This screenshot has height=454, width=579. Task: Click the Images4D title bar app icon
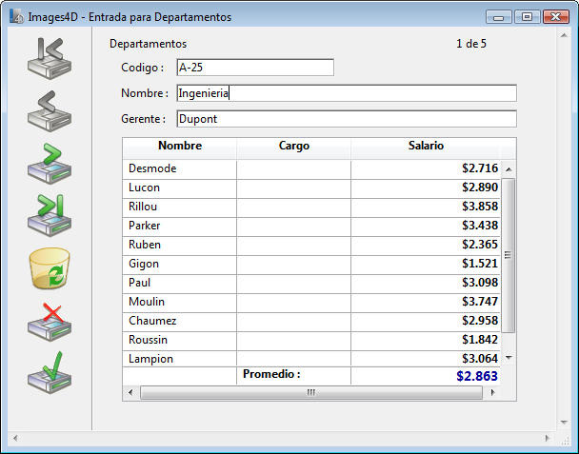coord(16,16)
